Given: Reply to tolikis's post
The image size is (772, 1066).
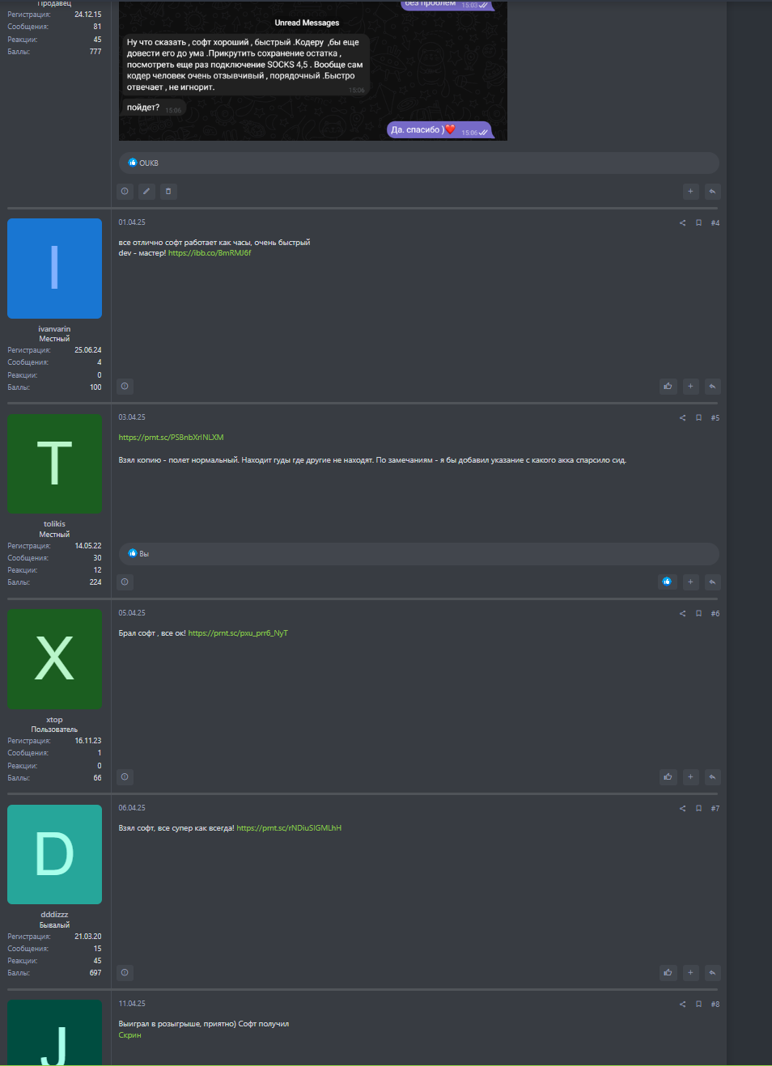Looking at the screenshot, I should pyautogui.click(x=712, y=582).
